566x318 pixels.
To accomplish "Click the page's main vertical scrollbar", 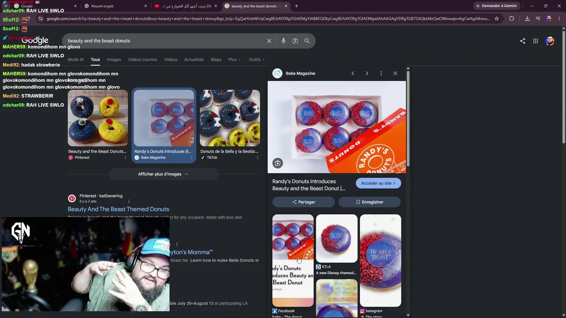I will 563,86.
